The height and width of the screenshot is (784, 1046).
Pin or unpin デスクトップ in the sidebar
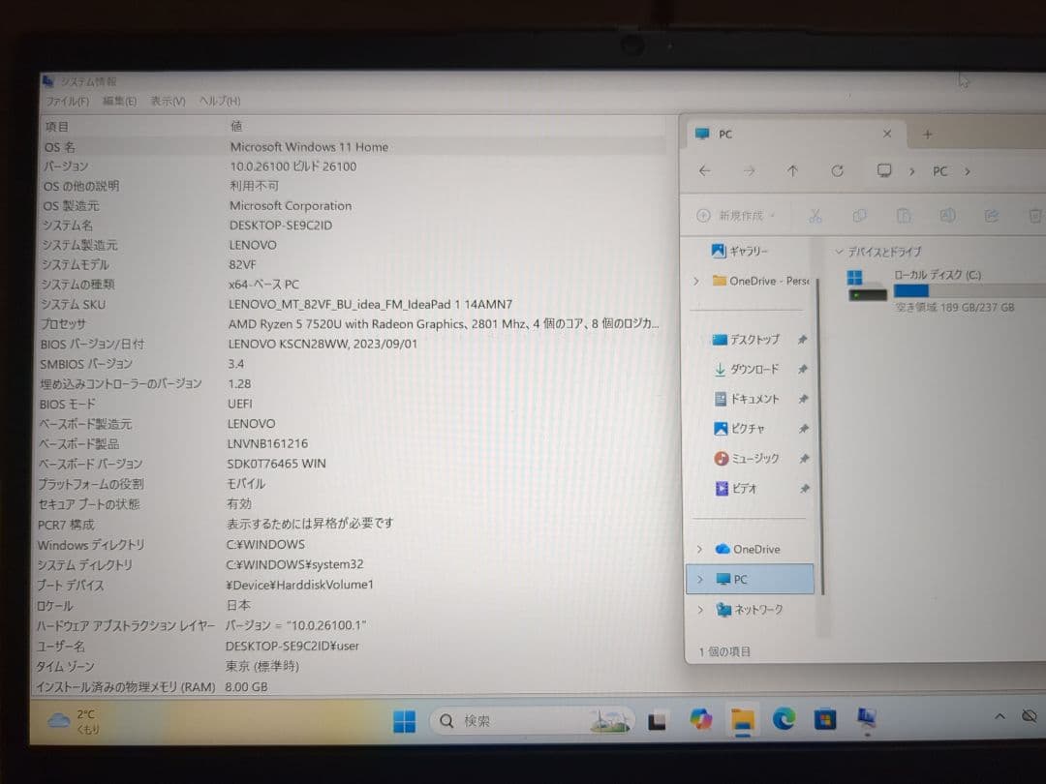pyautogui.click(x=804, y=339)
